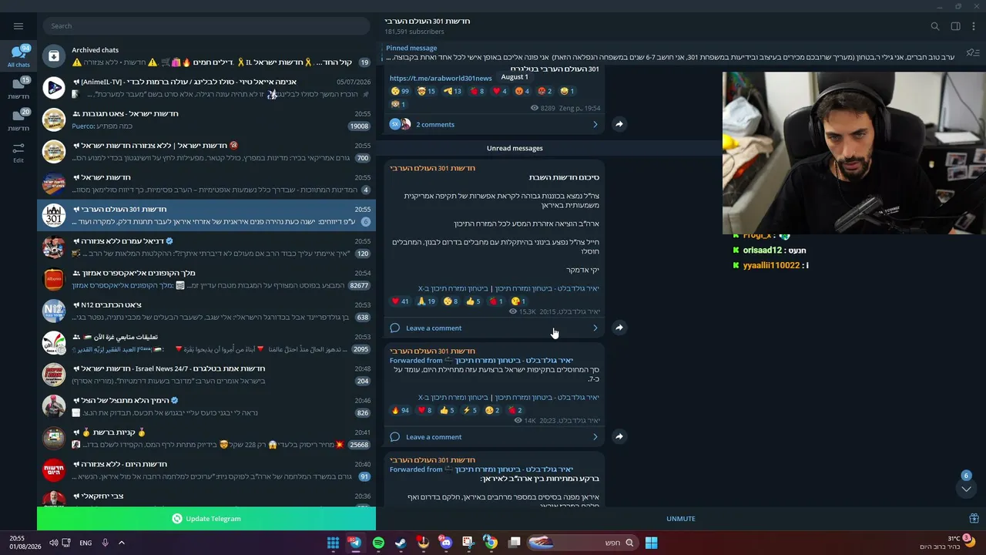Open Spotify from the taskbar

378,543
